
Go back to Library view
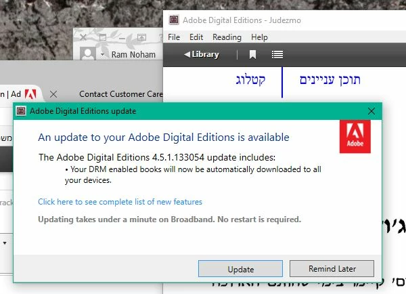[201, 54]
